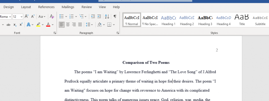Insert numbered list

(x=71, y=16)
